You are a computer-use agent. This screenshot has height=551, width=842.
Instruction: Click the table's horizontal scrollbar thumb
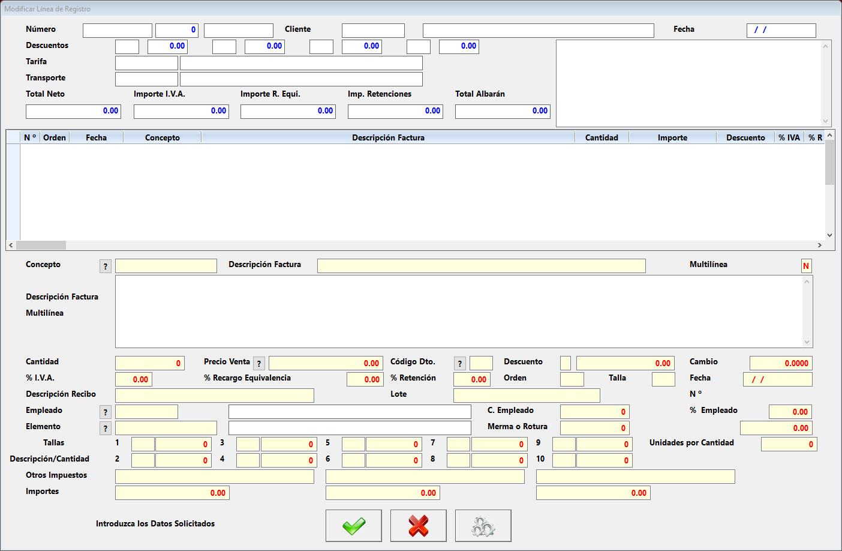click(41, 245)
